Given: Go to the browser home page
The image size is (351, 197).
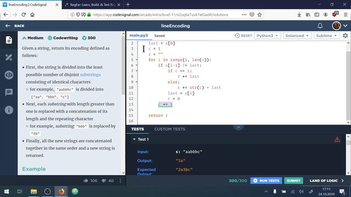Looking at the screenshot, I should coord(32,15).
